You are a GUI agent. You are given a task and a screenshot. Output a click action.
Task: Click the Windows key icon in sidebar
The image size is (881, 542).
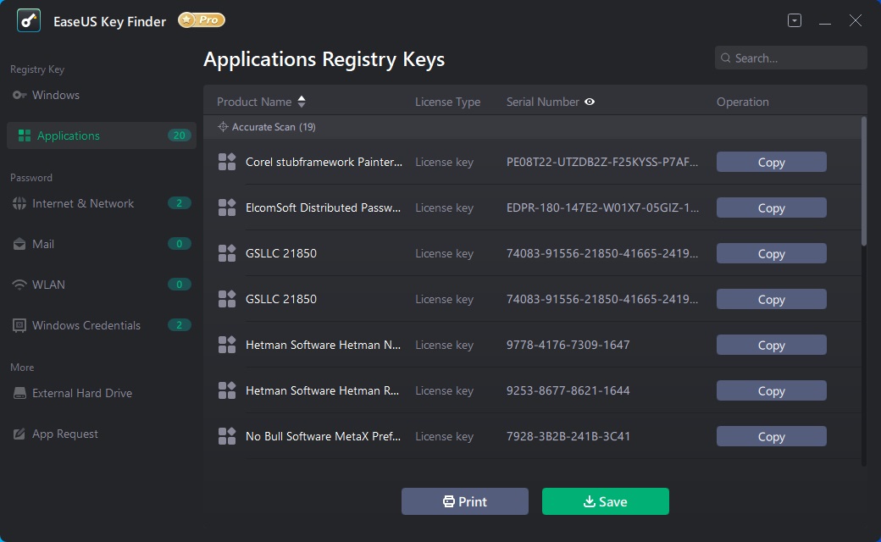click(x=19, y=95)
